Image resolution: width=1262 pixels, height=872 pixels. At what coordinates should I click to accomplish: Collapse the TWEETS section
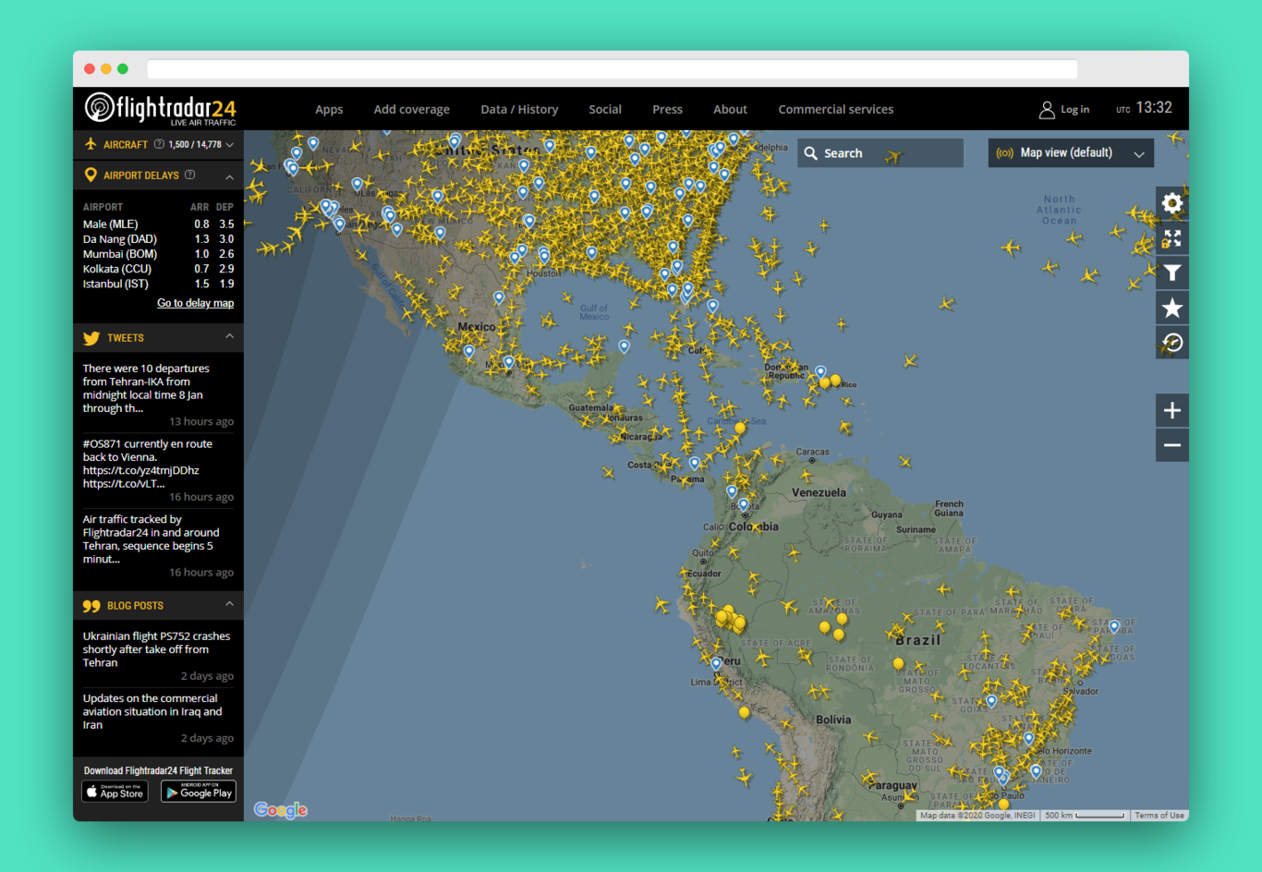[230, 337]
